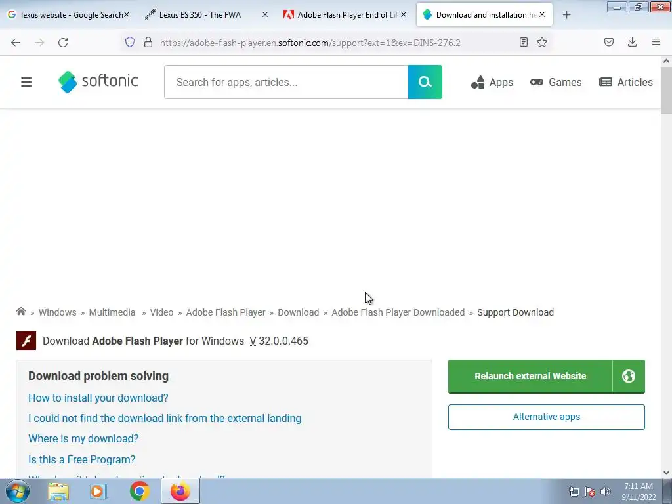Click the Alternative apps button
This screenshot has width=672, height=504.
coord(547,417)
